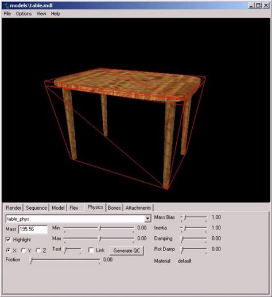
Task: Click the Min slider handle
Action: click(x=99, y=228)
